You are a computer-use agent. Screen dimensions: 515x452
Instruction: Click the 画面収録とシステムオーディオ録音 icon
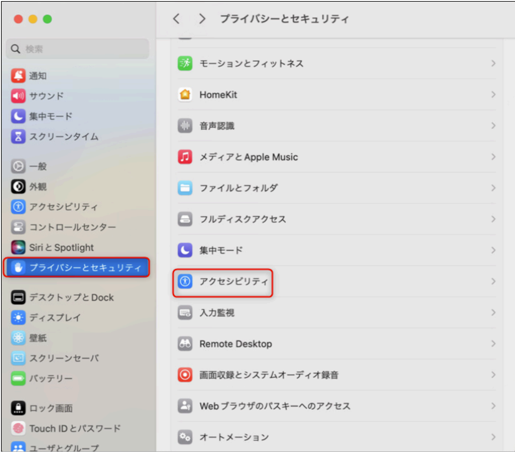click(x=185, y=375)
